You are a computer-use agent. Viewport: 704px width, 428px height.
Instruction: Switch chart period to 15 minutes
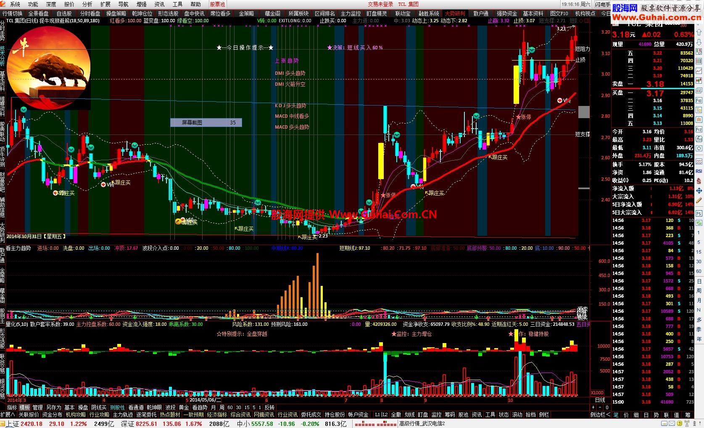(x=247, y=407)
